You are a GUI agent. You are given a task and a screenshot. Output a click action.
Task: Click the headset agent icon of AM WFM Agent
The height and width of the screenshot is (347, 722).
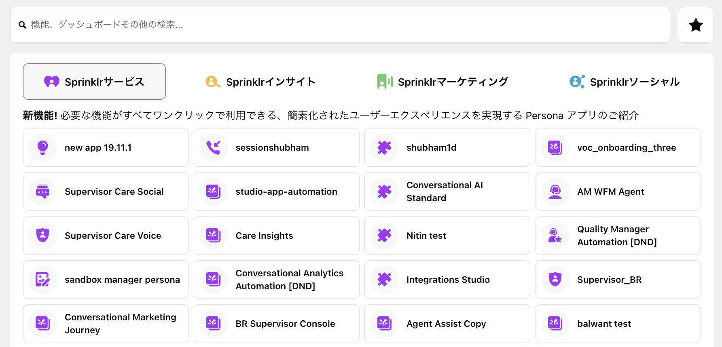[x=555, y=191]
